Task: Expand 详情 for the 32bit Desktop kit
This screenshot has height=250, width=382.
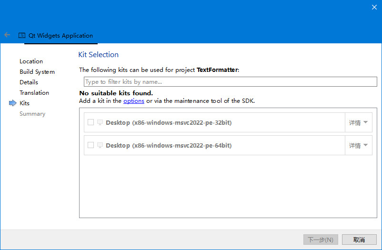Action: pyautogui.click(x=358, y=122)
